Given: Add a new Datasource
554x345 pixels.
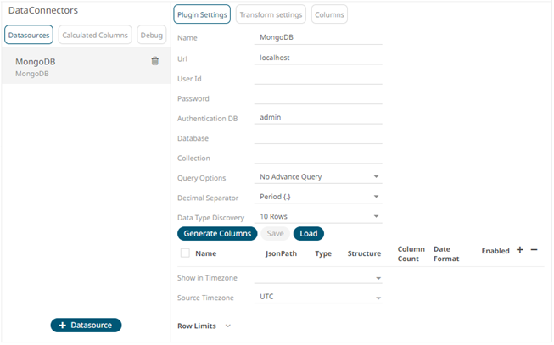Looking at the screenshot, I should click(x=86, y=326).
